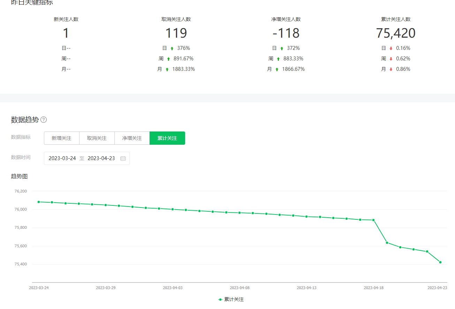Click the chart point above 2023-04-18
Viewport: 455px width, 309px height.
(x=373, y=220)
